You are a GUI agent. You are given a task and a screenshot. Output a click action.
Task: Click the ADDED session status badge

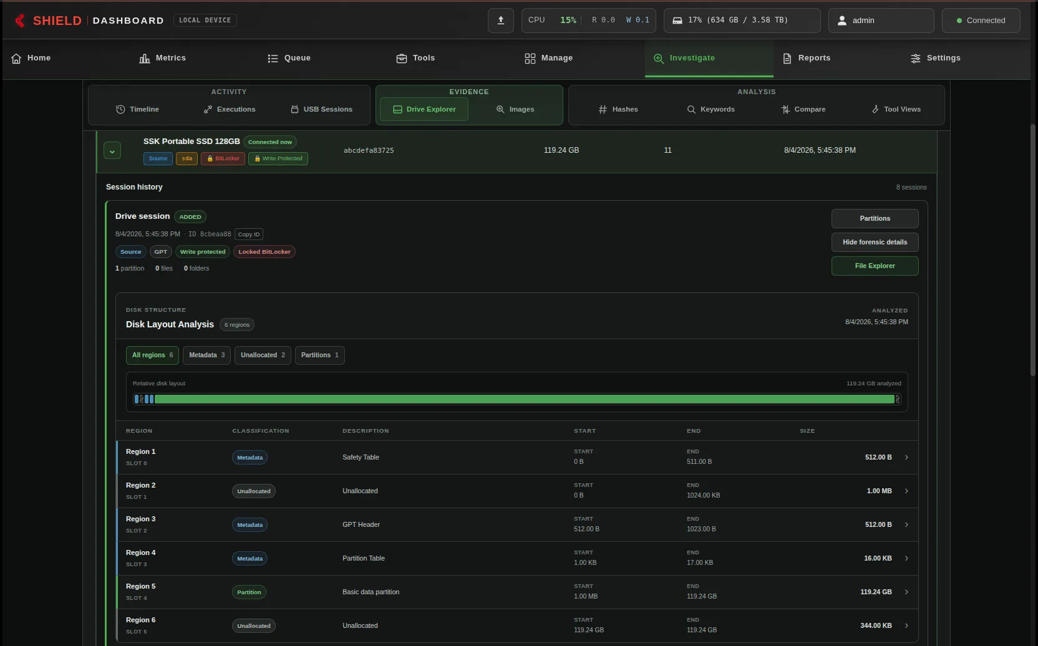(190, 217)
